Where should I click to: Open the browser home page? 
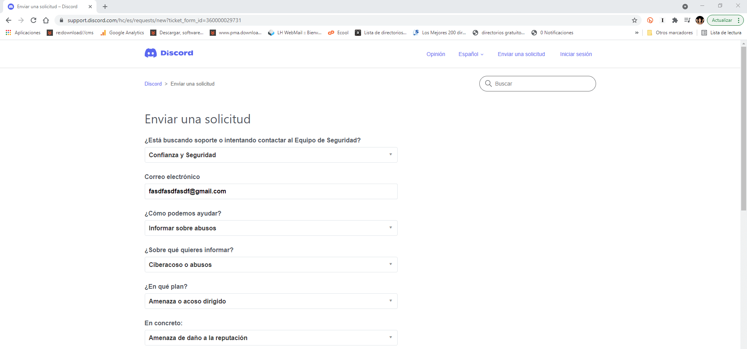tap(46, 20)
